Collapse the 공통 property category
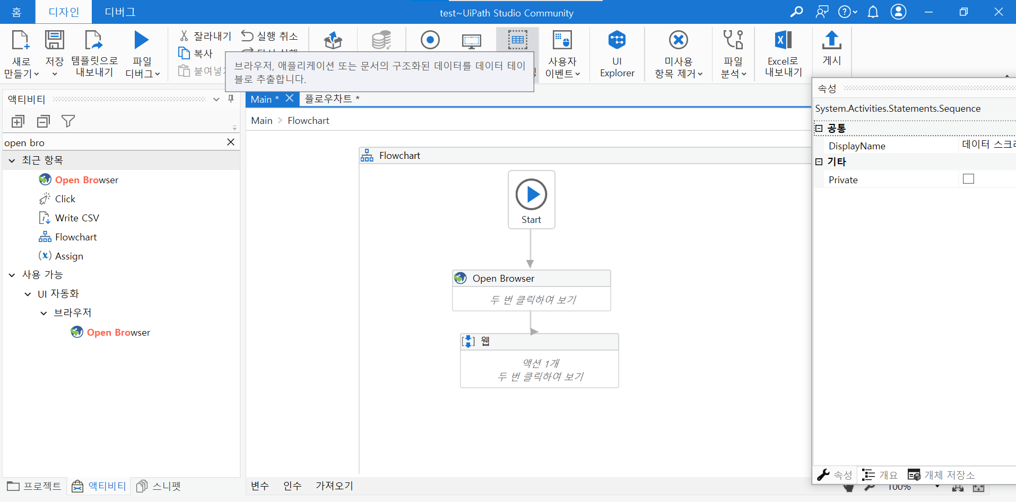The width and height of the screenshot is (1016, 502). pos(819,128)
